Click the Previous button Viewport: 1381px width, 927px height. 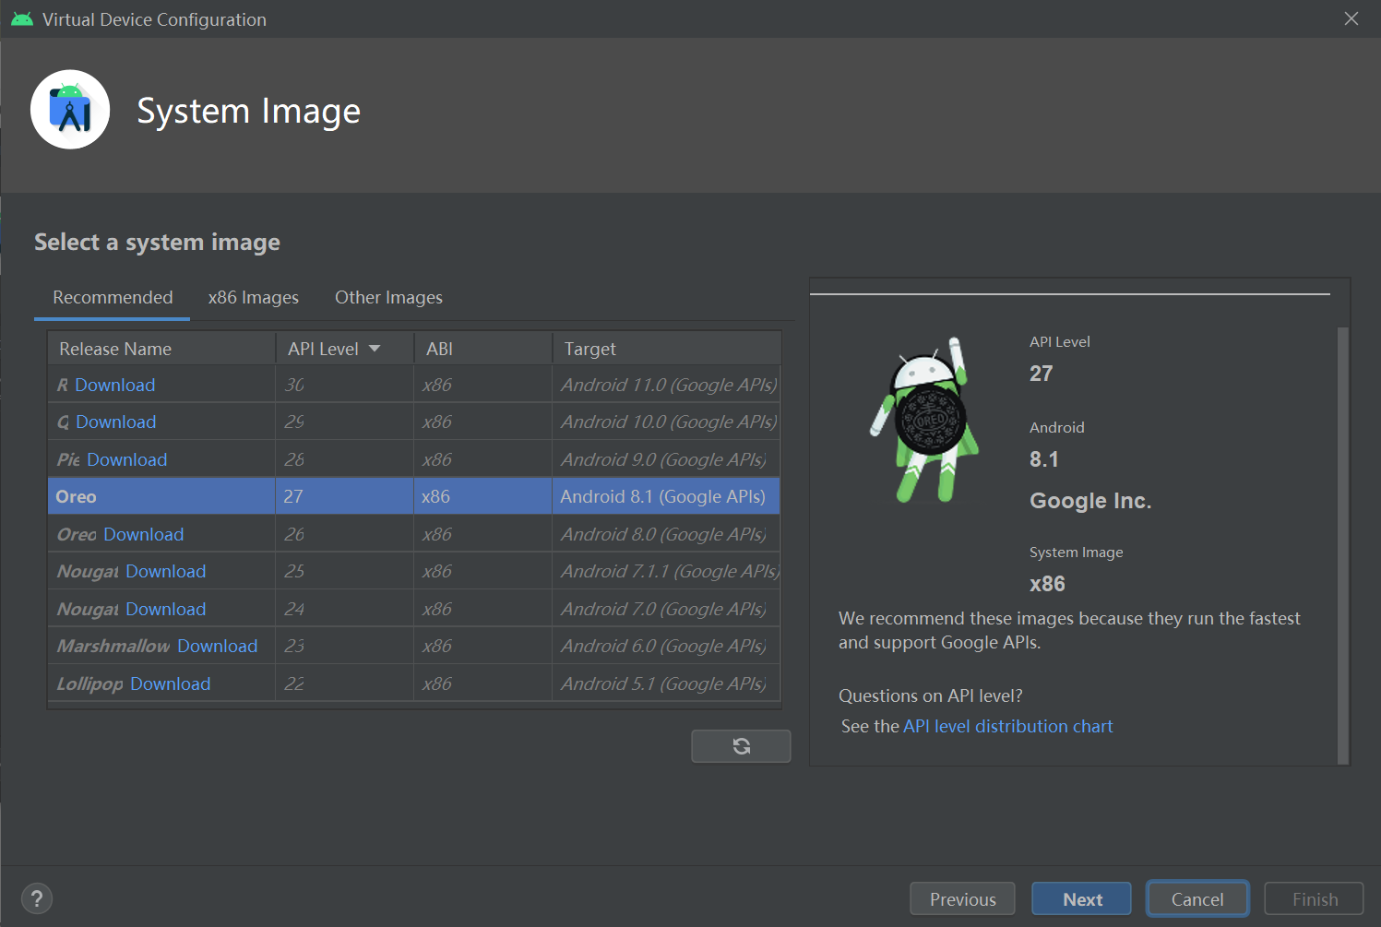tap(962, 898)
